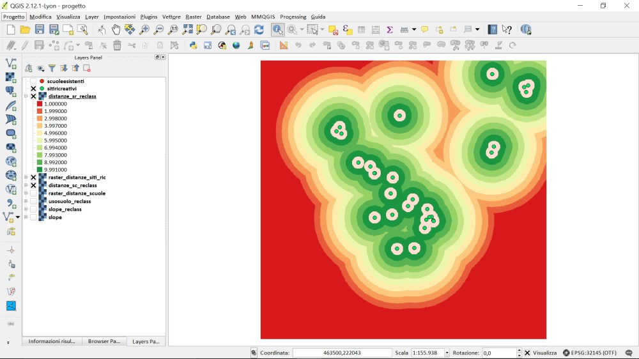
Task: Filter legend by map content icon
Action: click(52, 68)
